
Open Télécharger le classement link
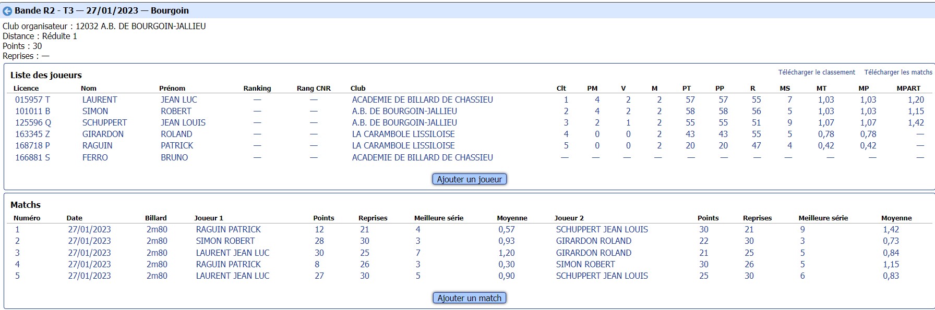pyautogui.click(x=817, y=72)
